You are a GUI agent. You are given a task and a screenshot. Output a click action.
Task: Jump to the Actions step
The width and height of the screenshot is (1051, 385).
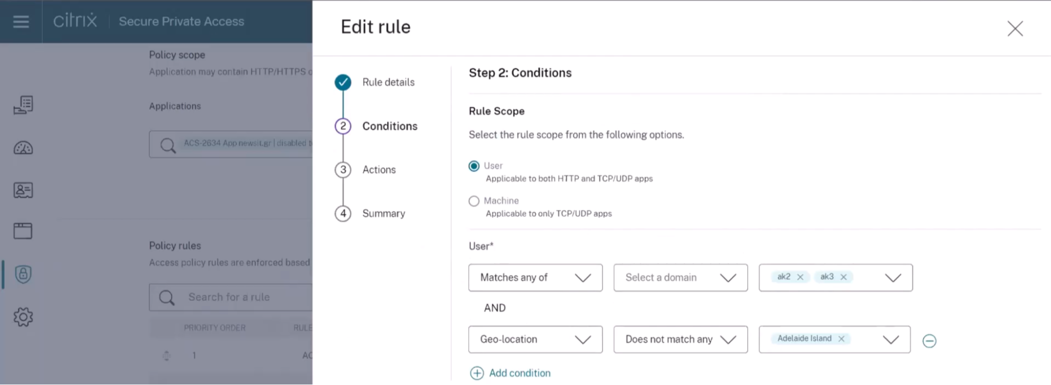(x=379, y=170)
